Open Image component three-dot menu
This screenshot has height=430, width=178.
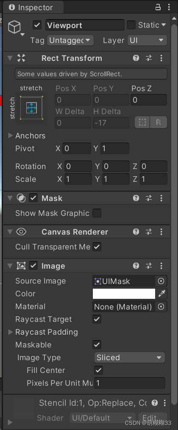click(x=161, y=266)
